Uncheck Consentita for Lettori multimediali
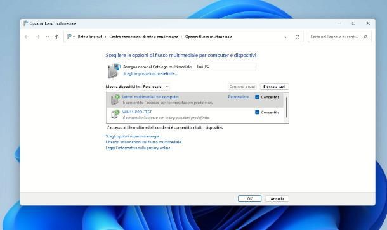387x230 pixels. 257,97
